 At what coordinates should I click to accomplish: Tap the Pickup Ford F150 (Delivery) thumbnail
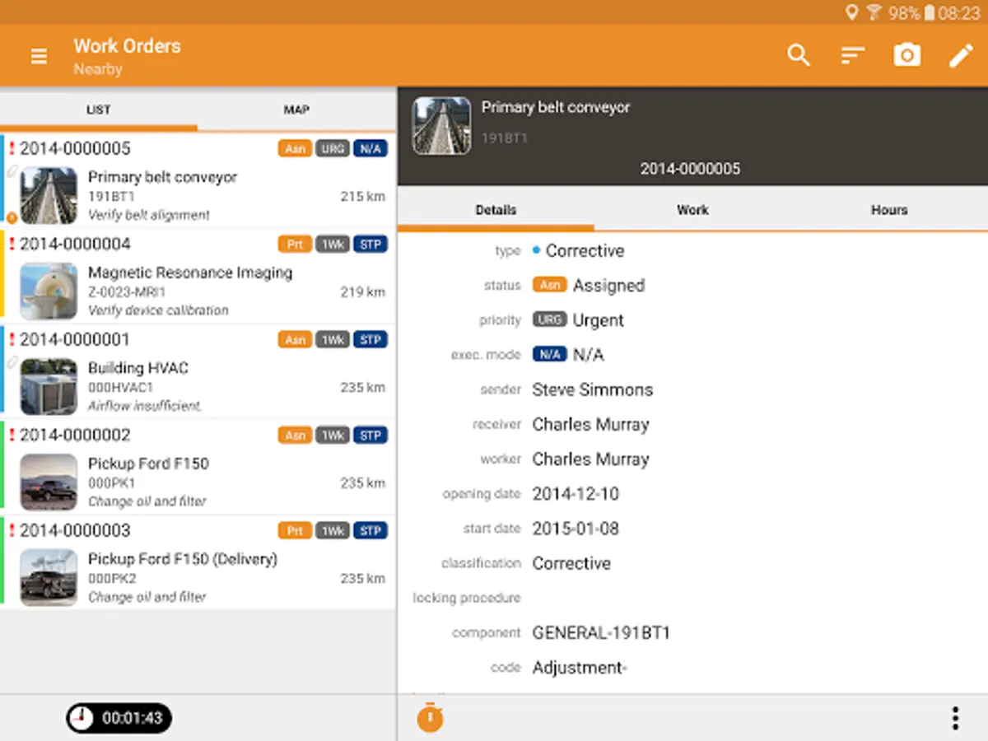click(x=49, y=577)
